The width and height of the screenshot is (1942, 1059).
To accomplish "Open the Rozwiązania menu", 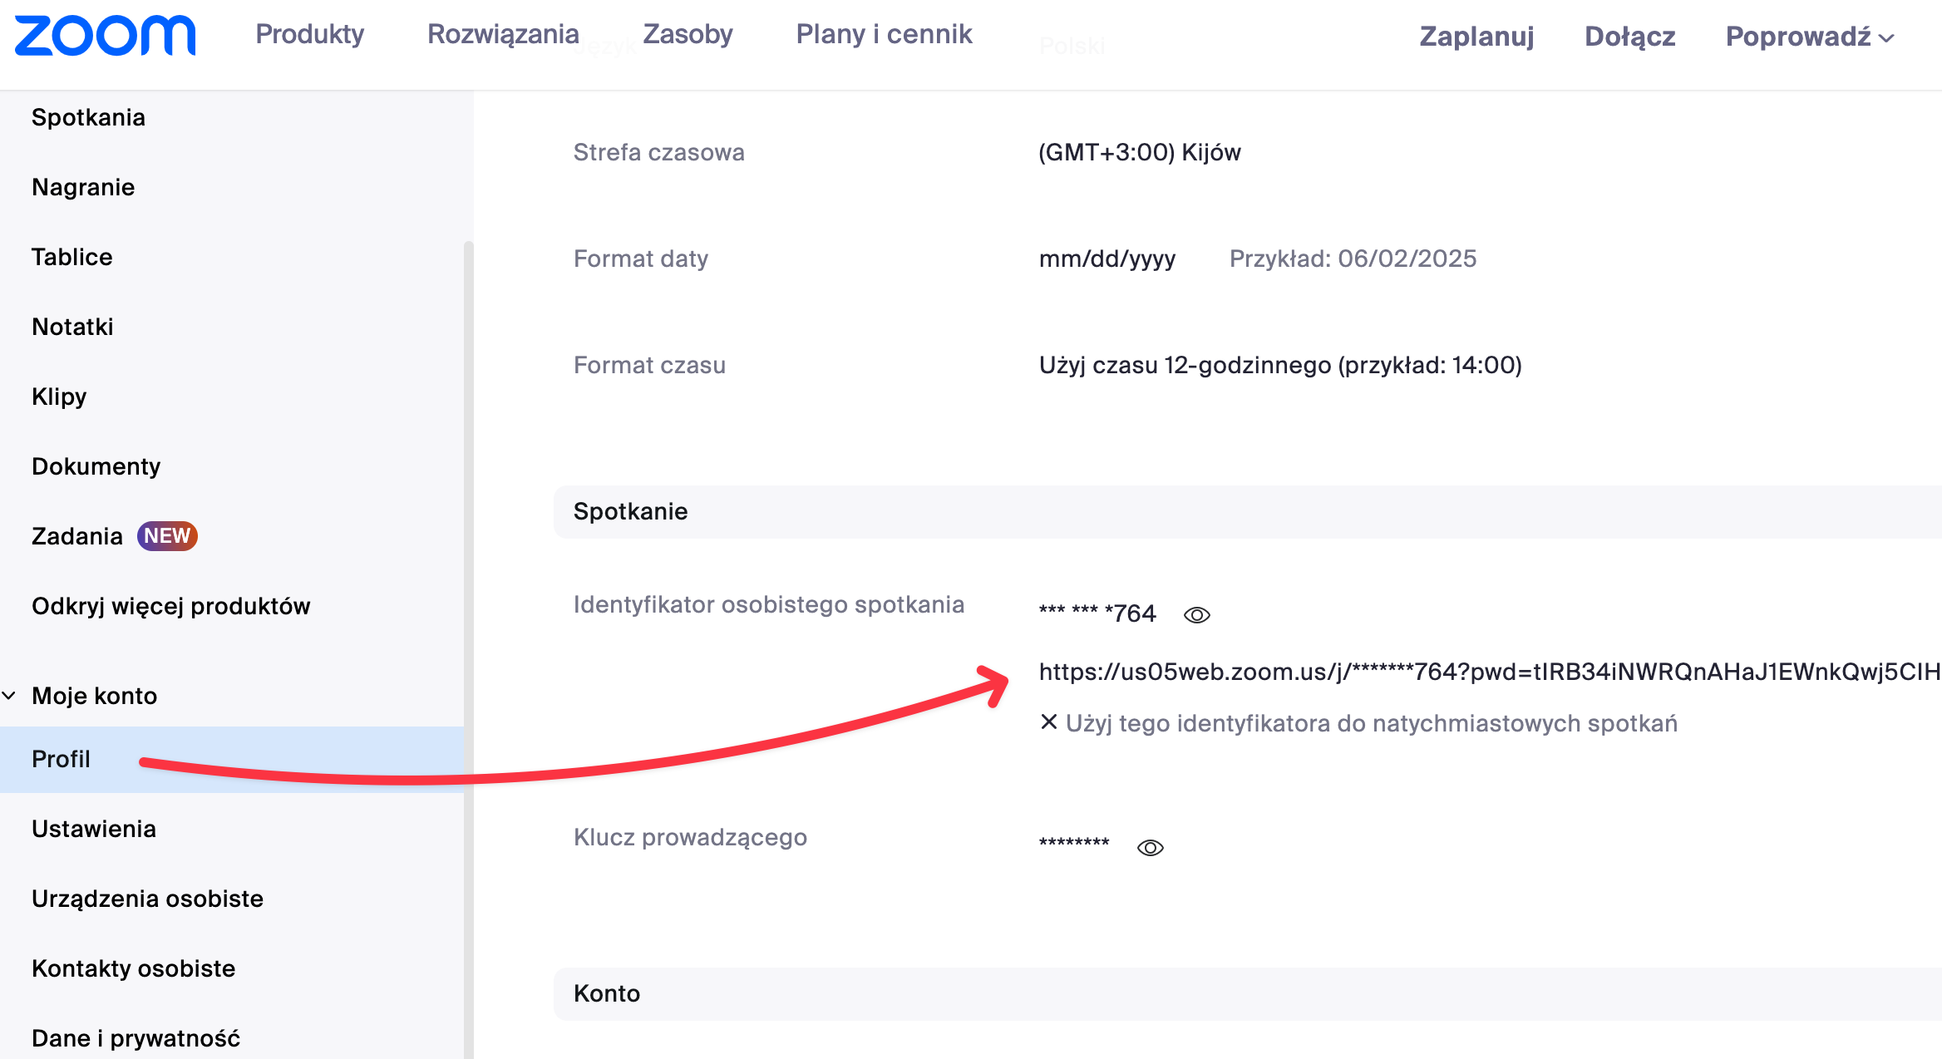I will (503, 34).
